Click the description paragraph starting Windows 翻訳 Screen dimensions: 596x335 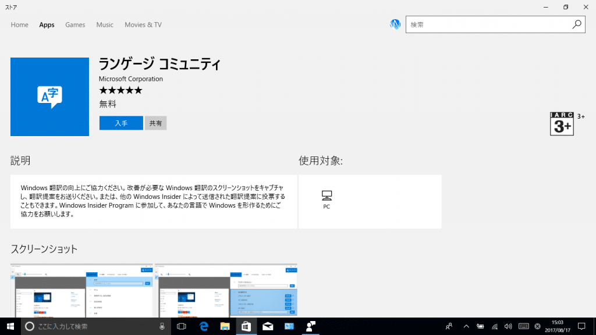coord(153,201)
